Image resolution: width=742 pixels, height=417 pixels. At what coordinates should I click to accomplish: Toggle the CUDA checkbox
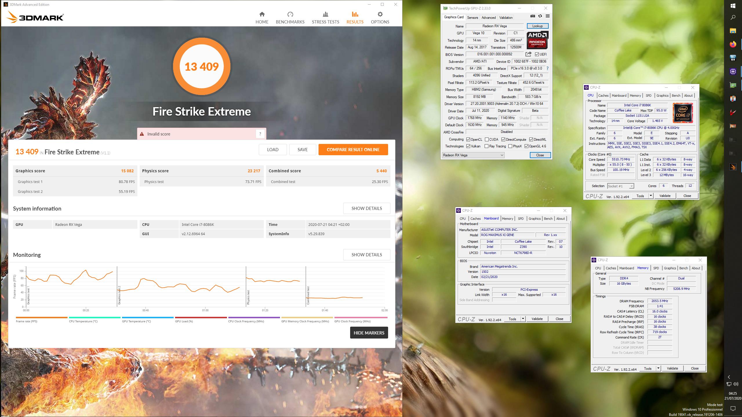coord(487,140)
